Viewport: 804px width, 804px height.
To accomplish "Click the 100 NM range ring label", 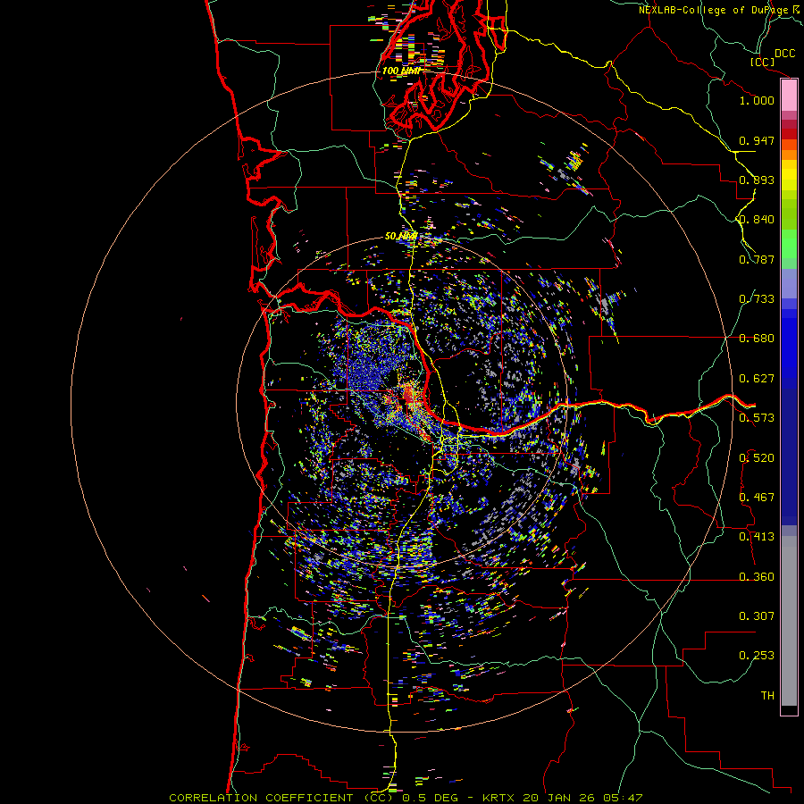I will (401, 71).
